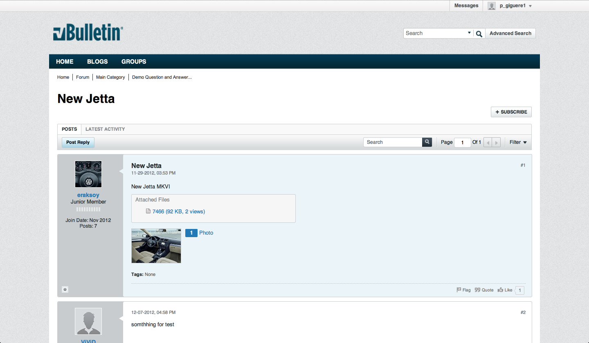Screen dimensions: 589x343
Task: Click the 'Junior Member' user title
Action: point(88,202)
